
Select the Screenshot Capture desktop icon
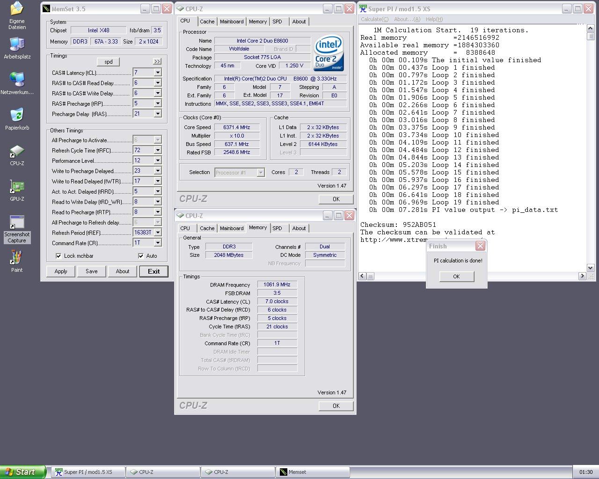point(17,229)
